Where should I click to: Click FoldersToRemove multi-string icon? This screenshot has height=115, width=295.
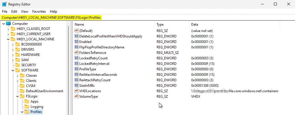coord(76,53)
